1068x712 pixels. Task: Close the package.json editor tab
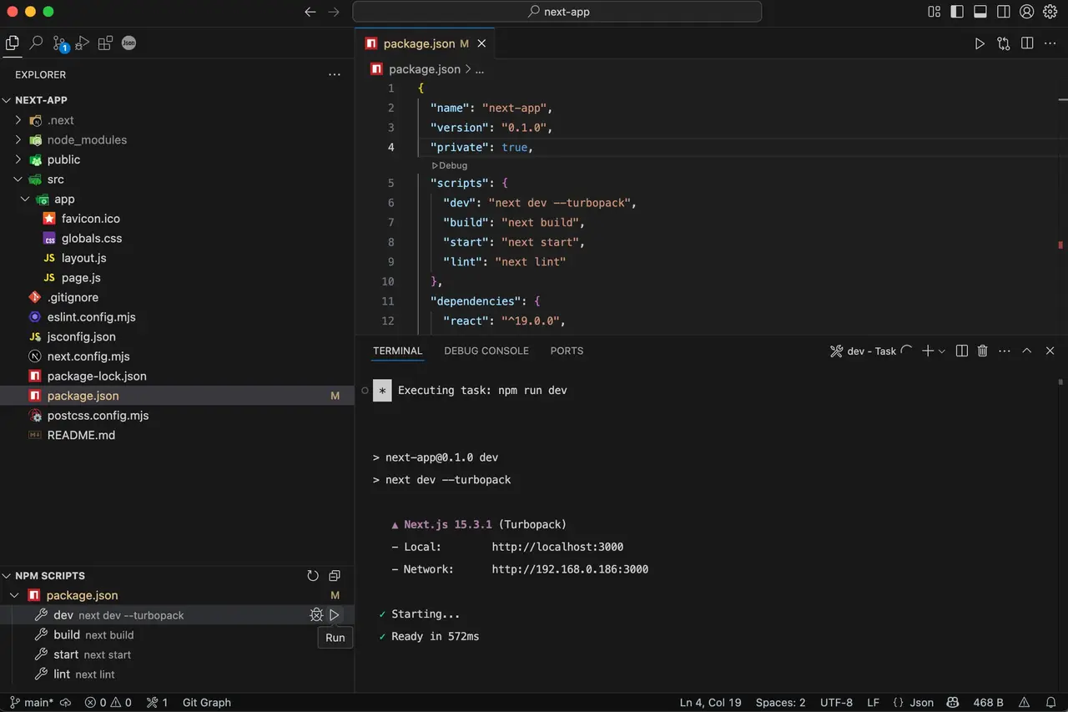pos(481,43)
